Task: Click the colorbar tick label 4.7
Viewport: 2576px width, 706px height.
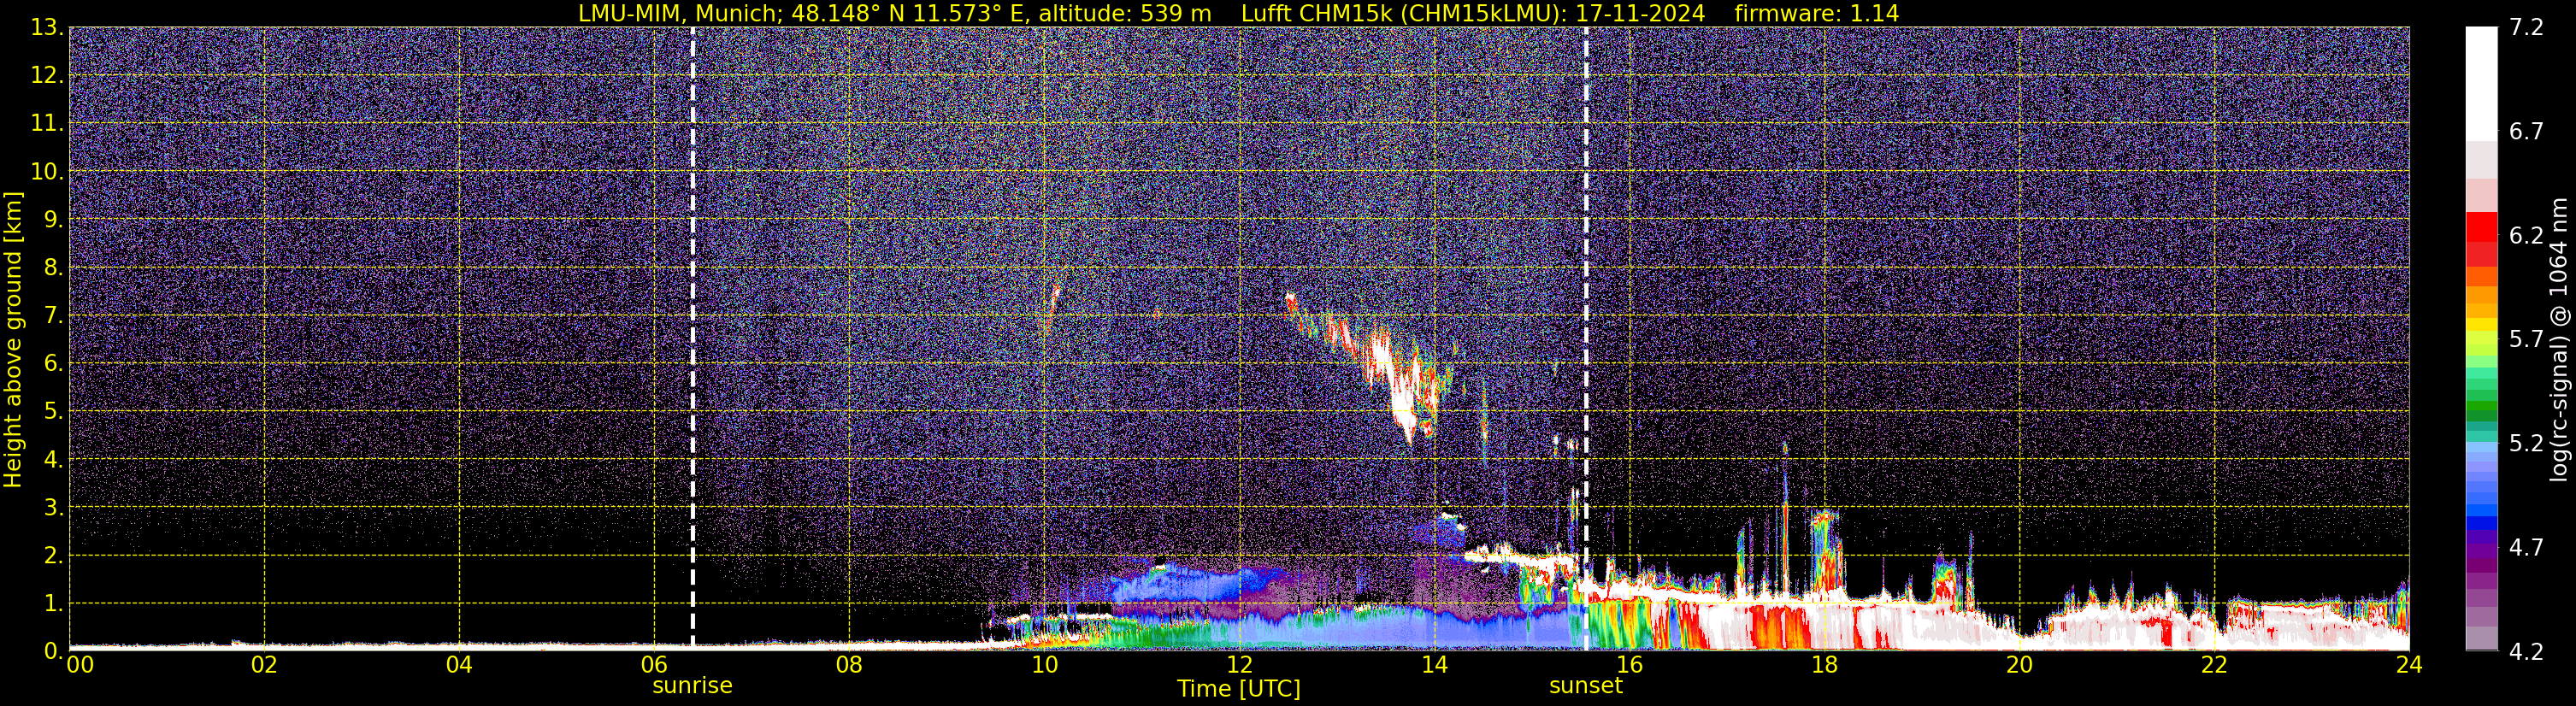Action: (x=2526, y=547)
